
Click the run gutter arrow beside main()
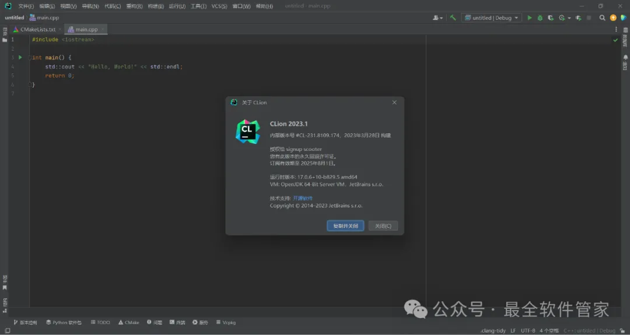tap(20, 57)
